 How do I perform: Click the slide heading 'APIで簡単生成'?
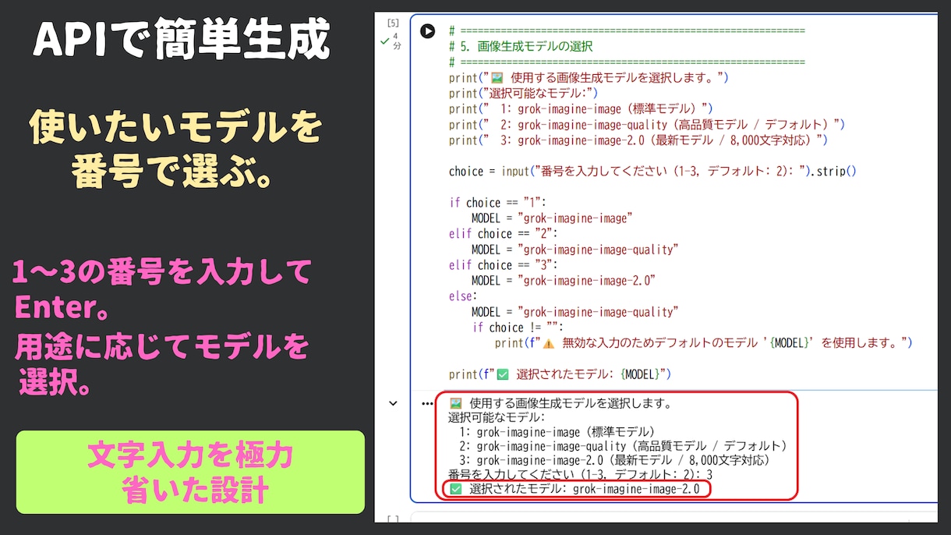tap(181, 40)
